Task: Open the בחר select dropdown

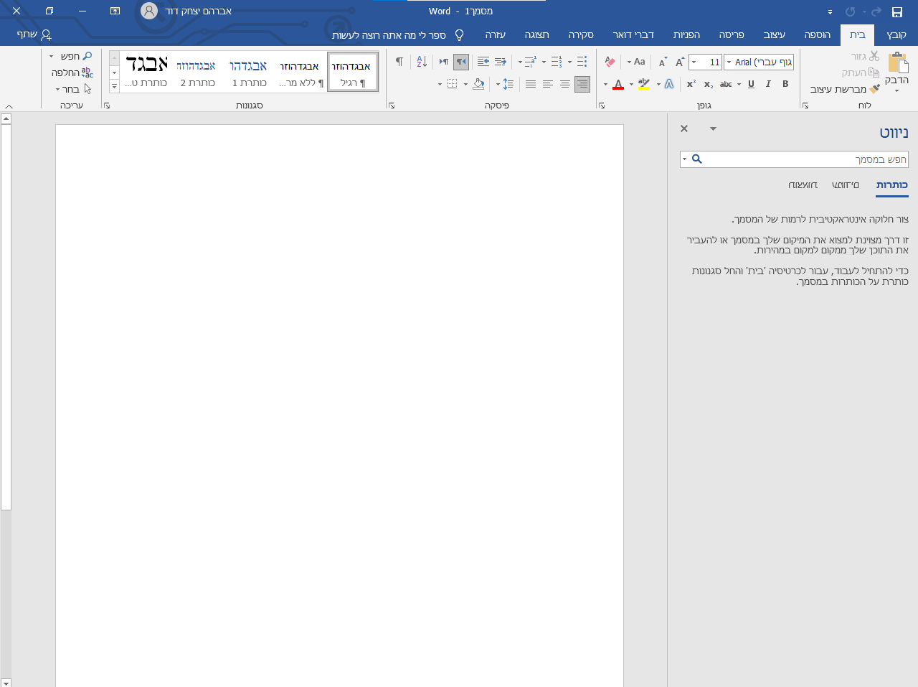Action: (x=72, y=89)
